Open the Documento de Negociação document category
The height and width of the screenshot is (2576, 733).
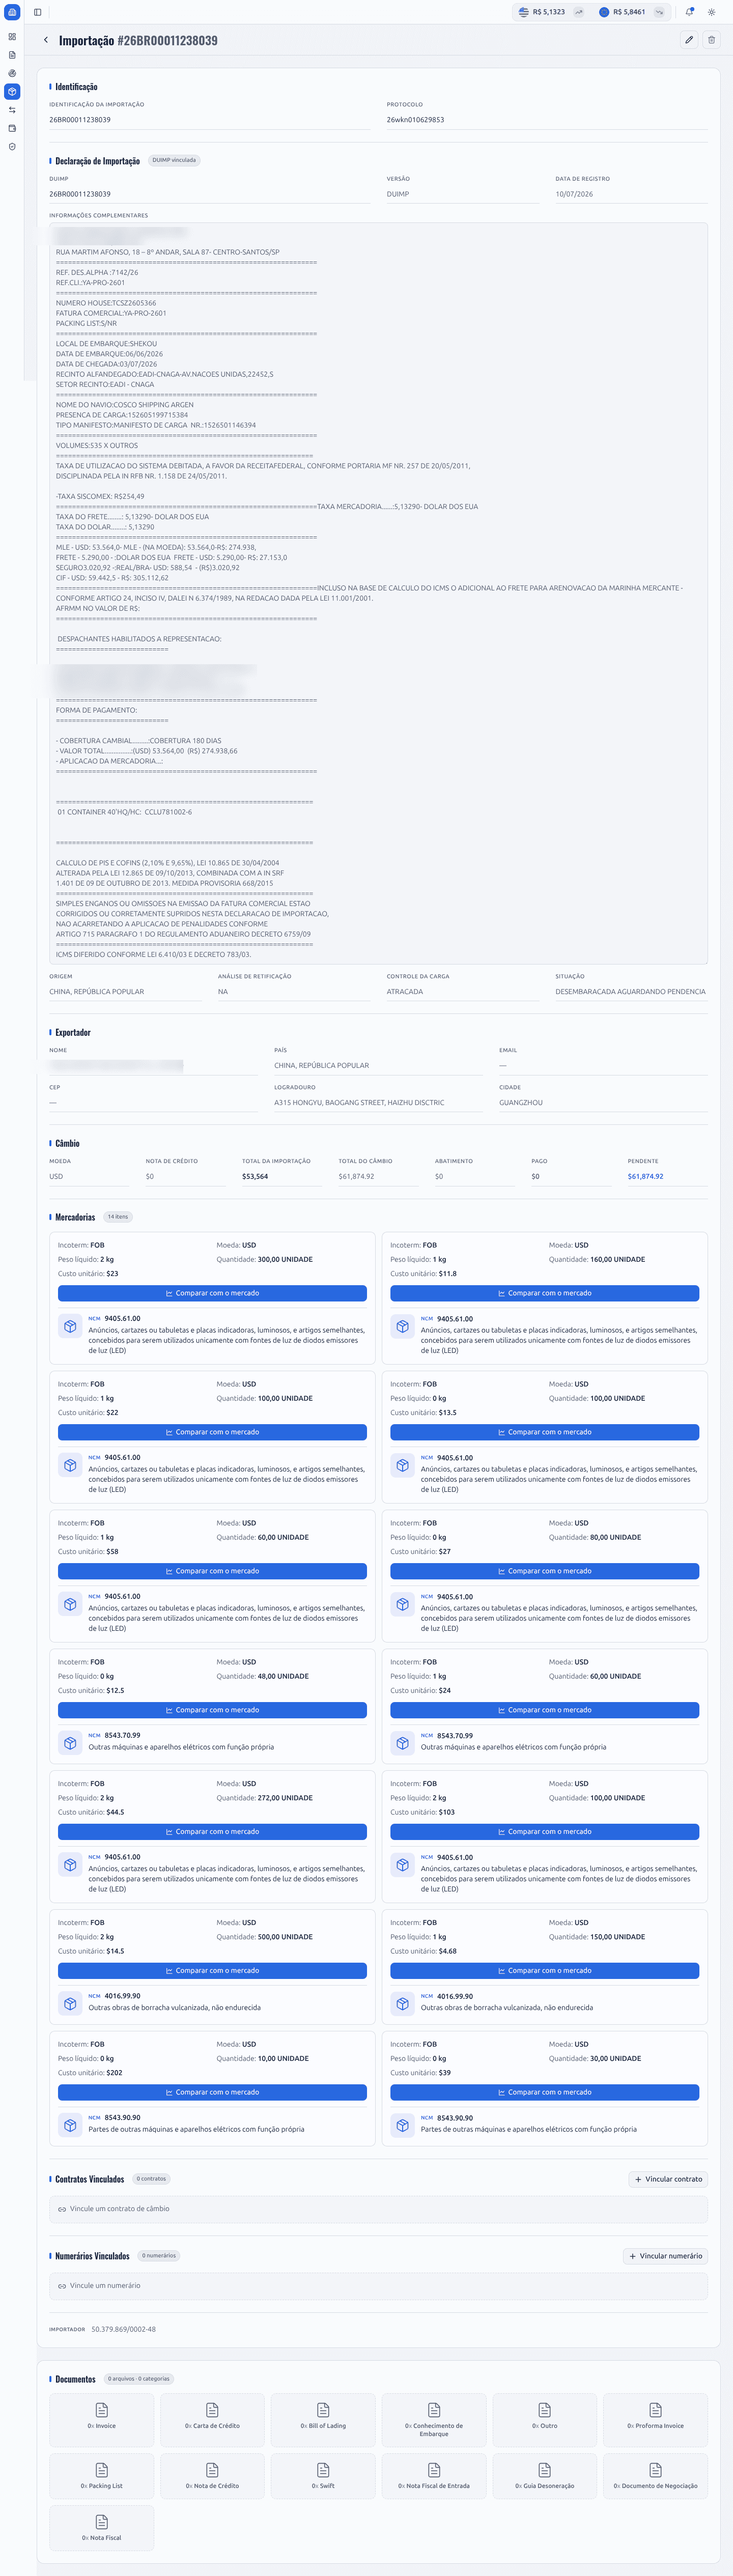(655, 2476)
